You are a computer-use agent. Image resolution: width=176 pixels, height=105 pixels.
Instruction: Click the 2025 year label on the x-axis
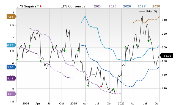coord(73,103)
